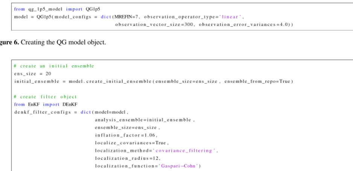Click the 'ensemble_size=ens_size ,' line
353x171 pixels.
[x=127, y=128]
